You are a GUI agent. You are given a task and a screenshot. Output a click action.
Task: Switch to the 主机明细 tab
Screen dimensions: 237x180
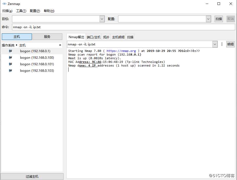click(118, 37)
